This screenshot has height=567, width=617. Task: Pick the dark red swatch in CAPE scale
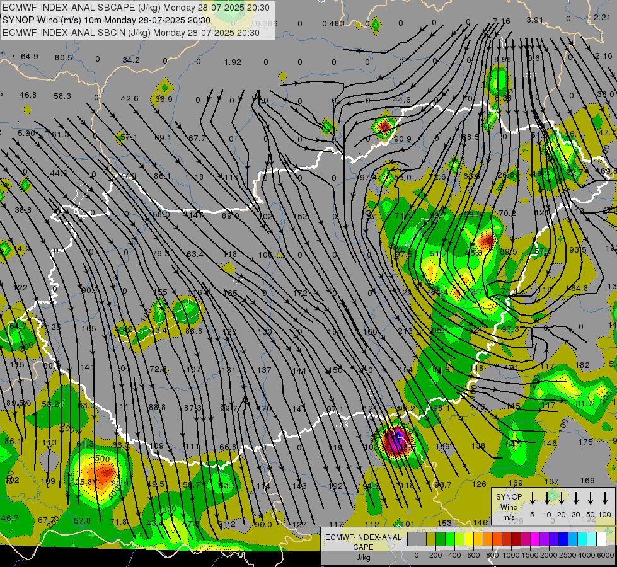(516, 539)
